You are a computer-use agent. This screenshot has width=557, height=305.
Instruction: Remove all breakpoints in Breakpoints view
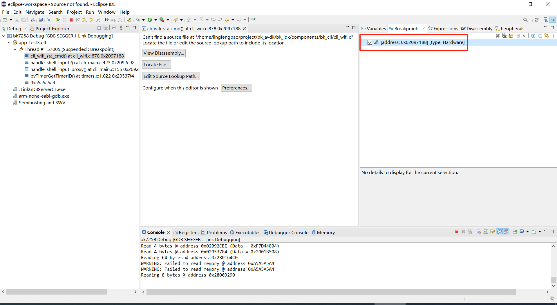coord(504,36)
